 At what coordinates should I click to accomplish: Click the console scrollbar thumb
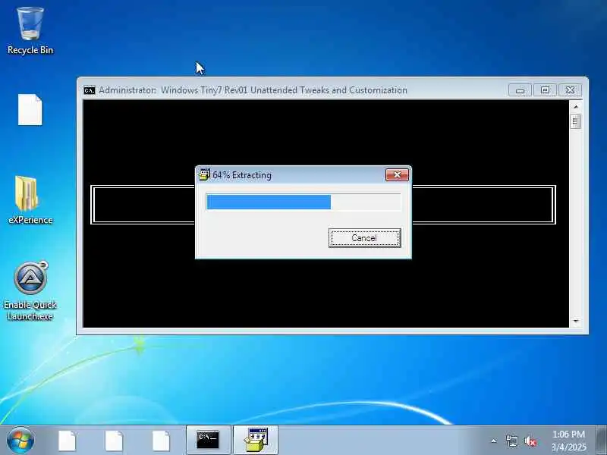click(576, 121)
